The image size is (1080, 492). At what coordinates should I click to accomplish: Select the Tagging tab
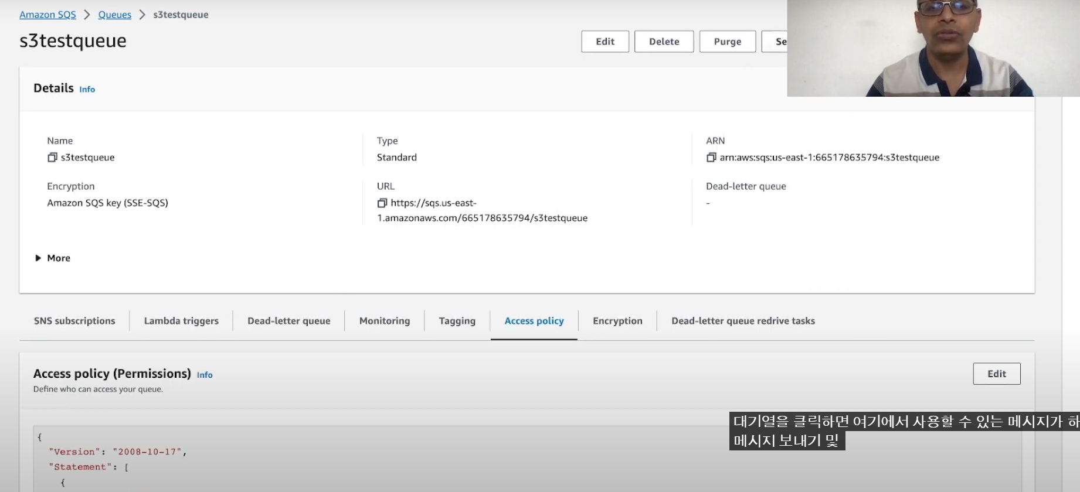(x=457, y=321)
